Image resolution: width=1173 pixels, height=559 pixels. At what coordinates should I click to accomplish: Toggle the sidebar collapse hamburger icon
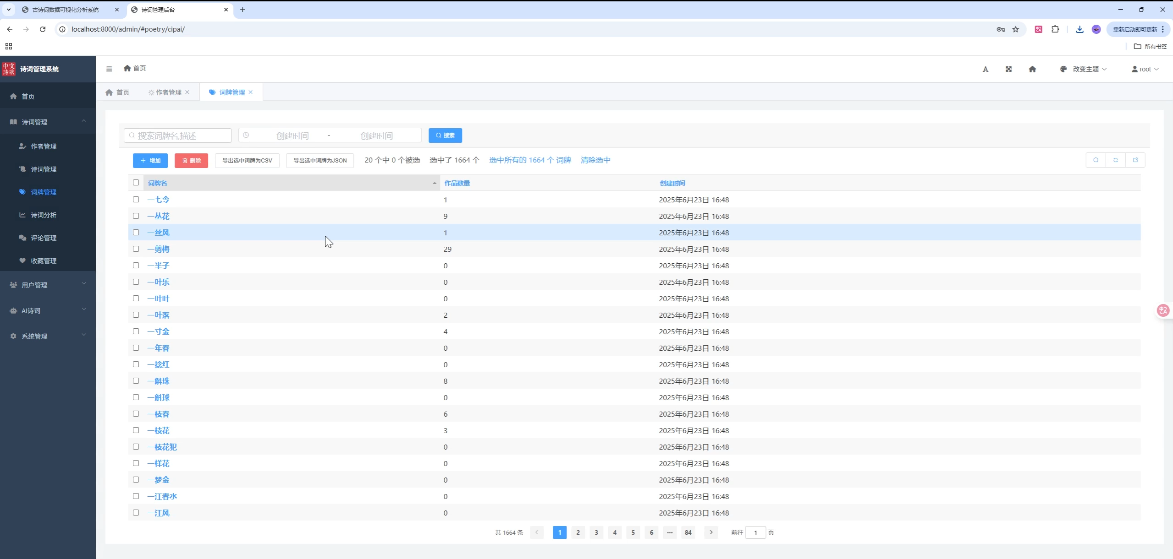click(x=109, y=69)
